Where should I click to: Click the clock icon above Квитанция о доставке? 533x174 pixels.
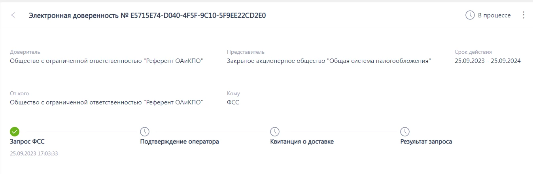point(274,131)
